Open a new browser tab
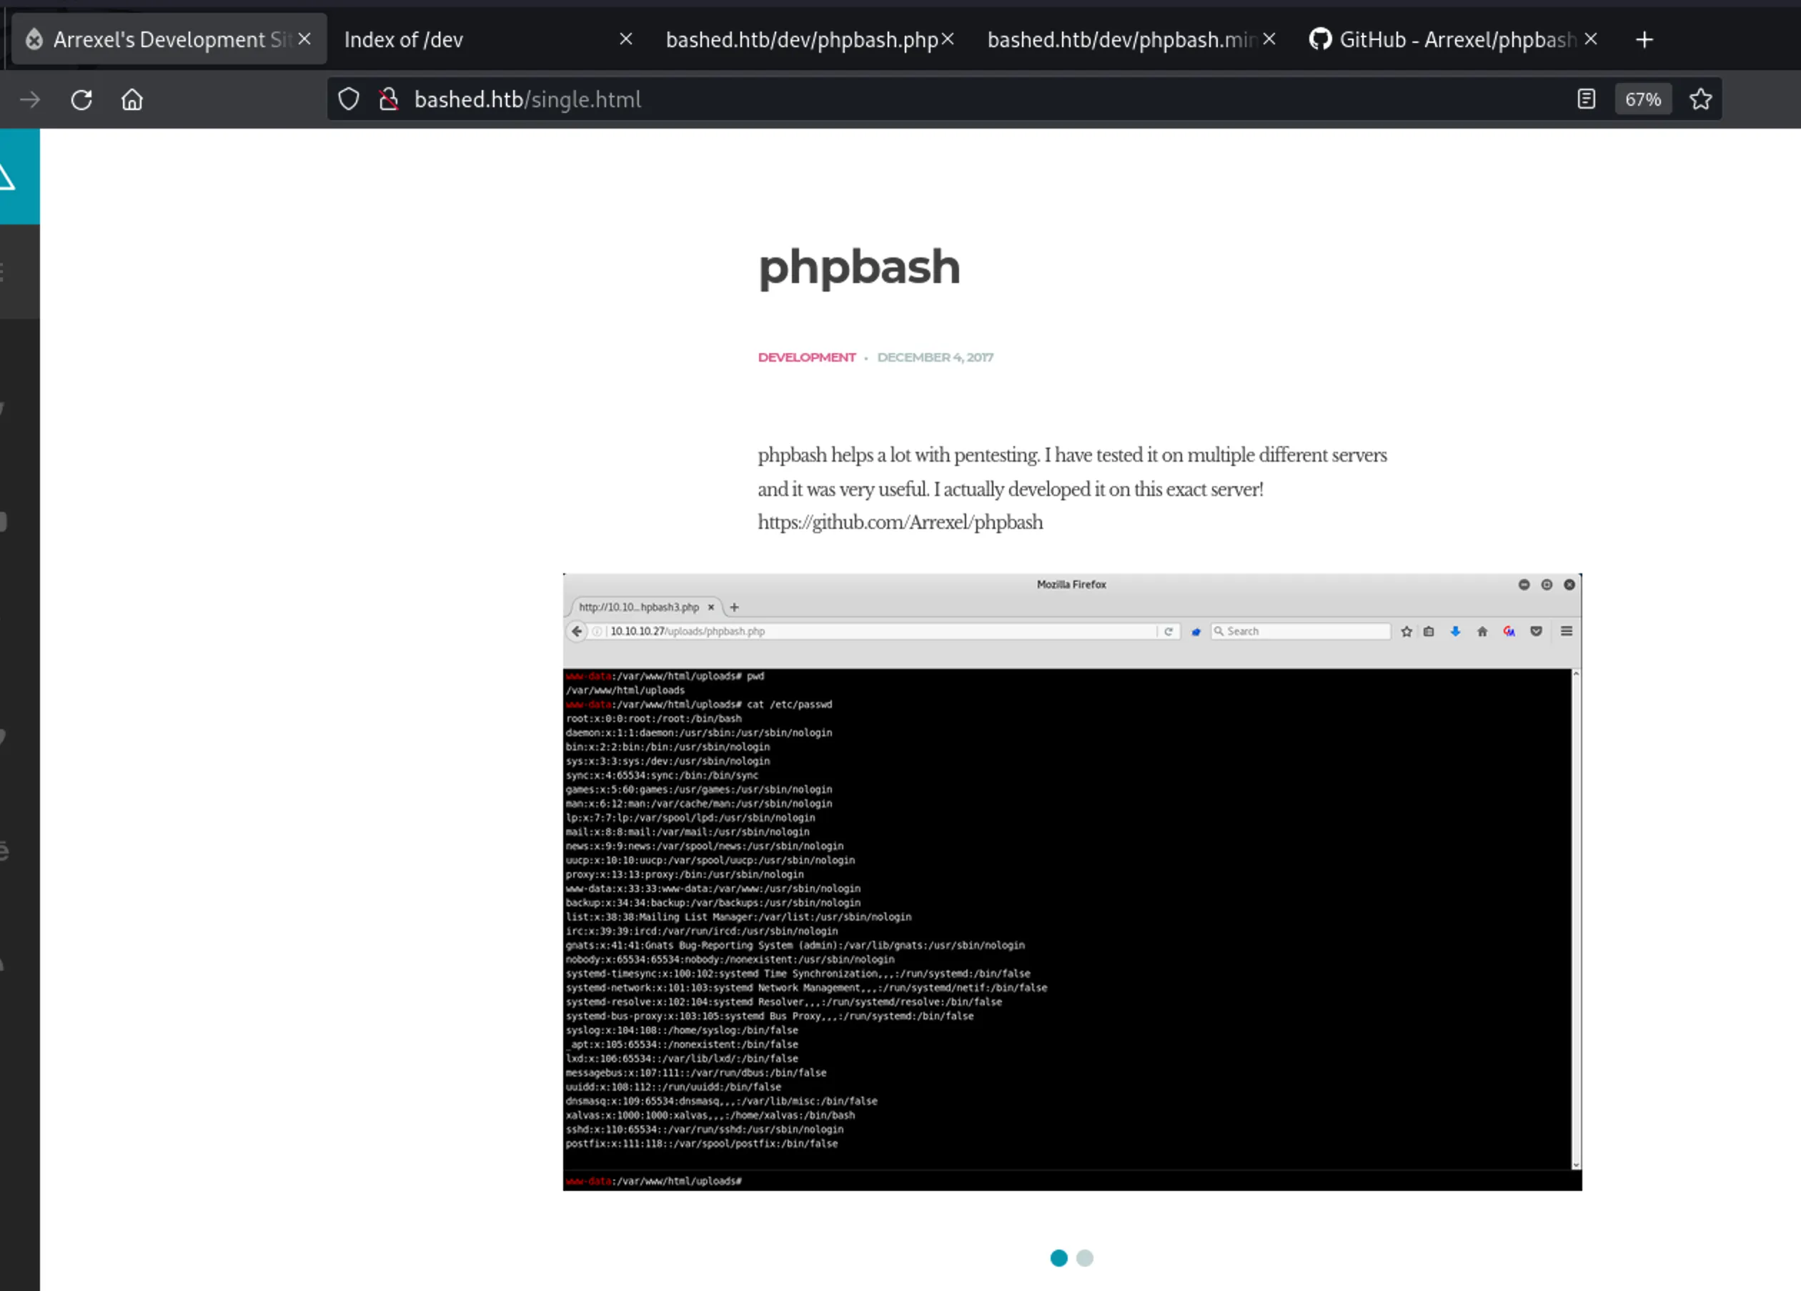The image size is (1801, 1291). [1644, 40]
